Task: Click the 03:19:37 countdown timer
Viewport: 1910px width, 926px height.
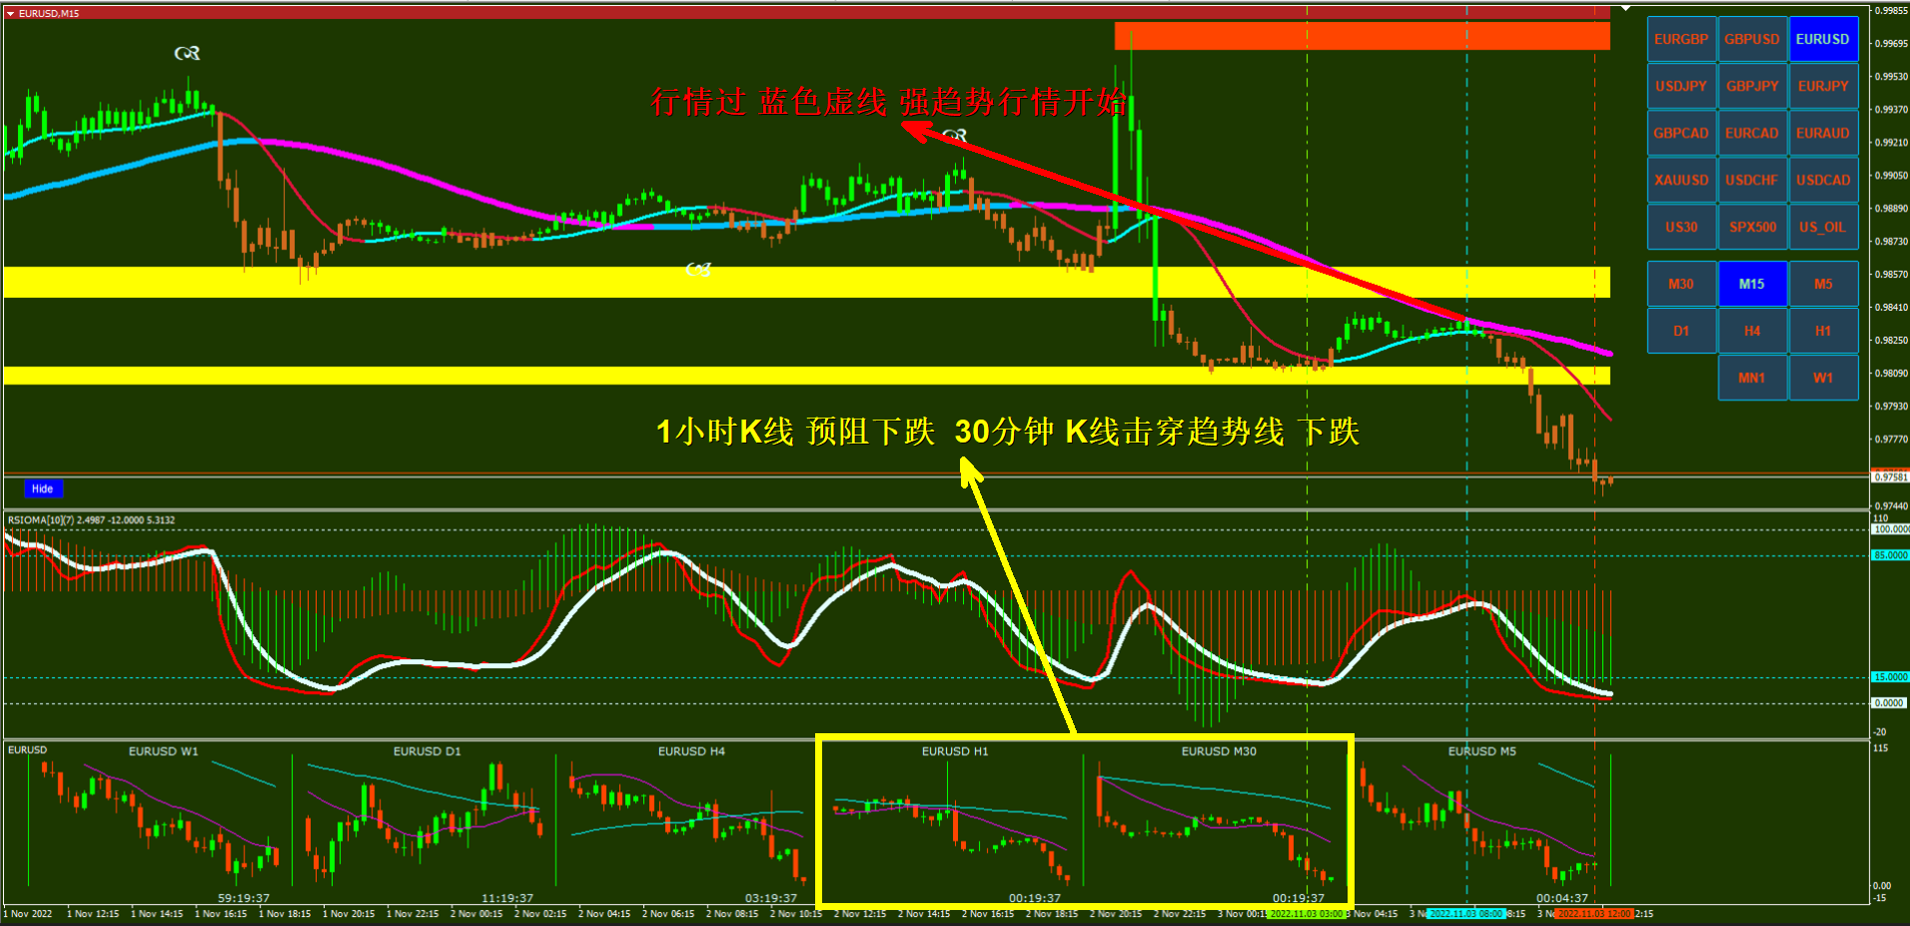Action: point(771,898)
